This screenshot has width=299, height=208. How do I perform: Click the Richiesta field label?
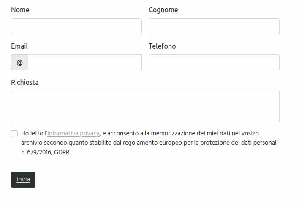click(x=24, y=82)
